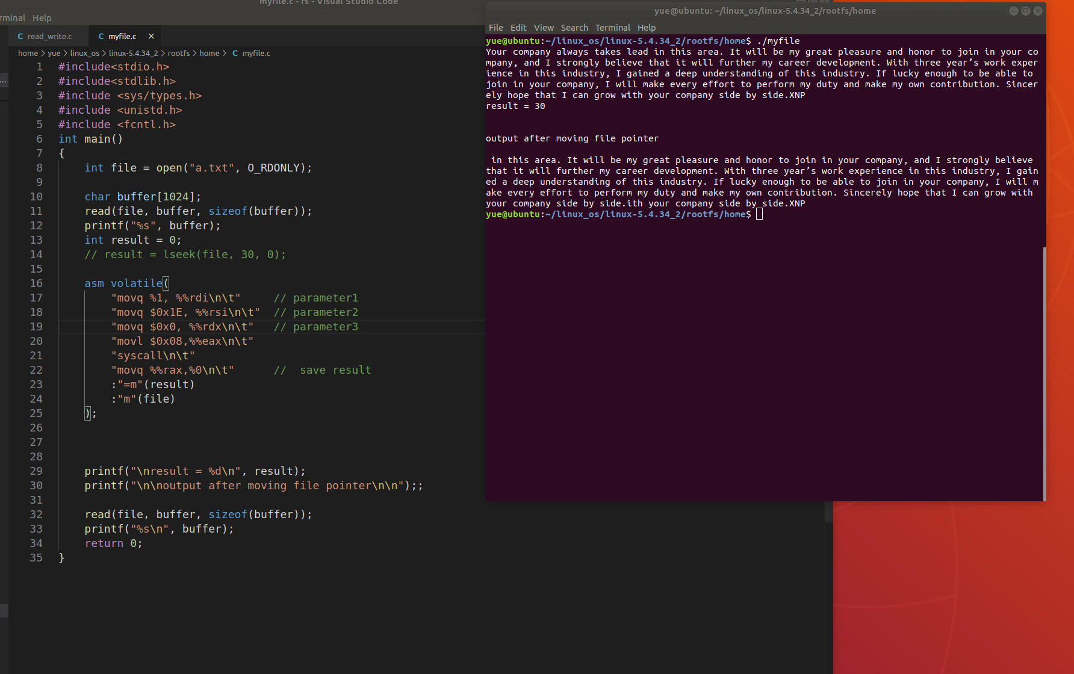Screen dimensions: 1074x674
Task: Open the Edit menu in the terminal window
Action: click(x=518, y=28)
